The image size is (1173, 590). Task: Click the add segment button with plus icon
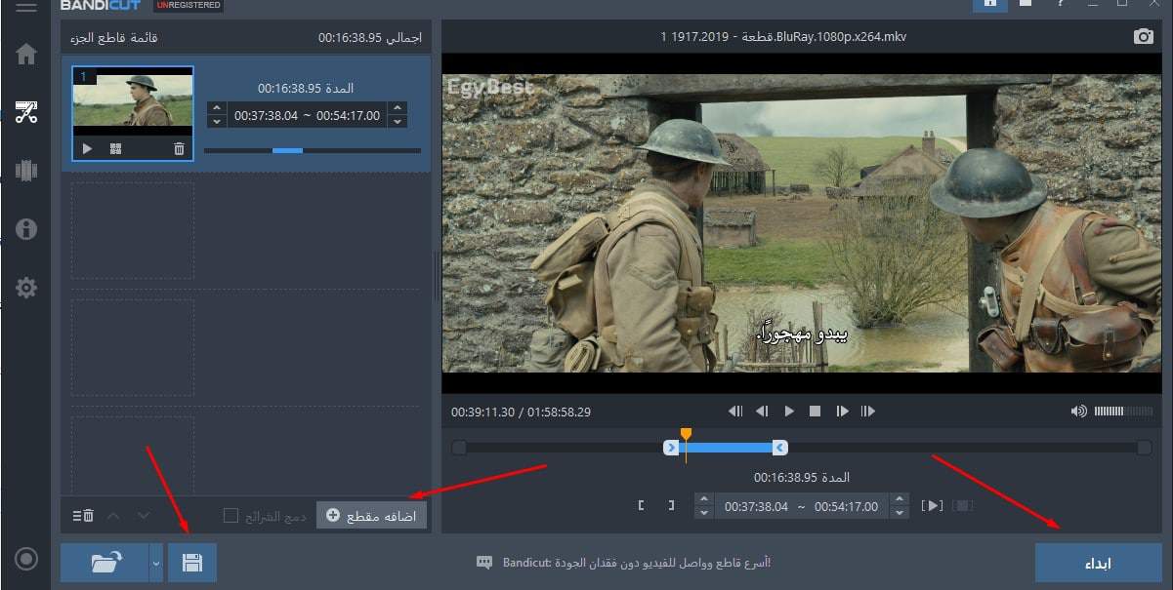(372, 515)
